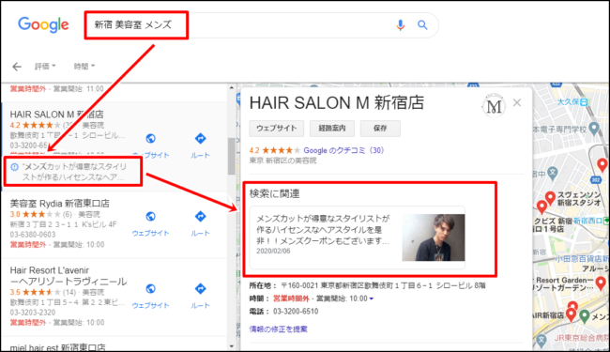
Task: Click the Google logo
Action: (43, 25)
